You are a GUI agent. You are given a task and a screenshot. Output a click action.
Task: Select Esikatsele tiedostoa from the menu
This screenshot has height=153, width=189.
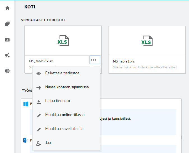tap(62, 73)
